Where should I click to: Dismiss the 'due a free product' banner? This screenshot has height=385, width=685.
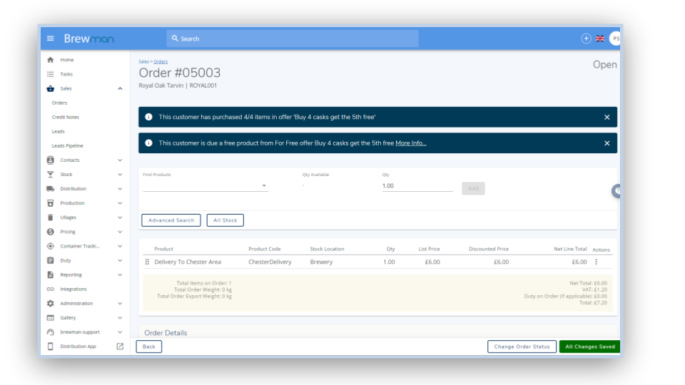point(607,143)
